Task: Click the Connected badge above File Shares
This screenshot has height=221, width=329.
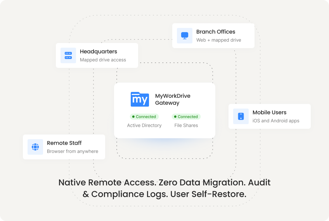Action: [186, 117]
